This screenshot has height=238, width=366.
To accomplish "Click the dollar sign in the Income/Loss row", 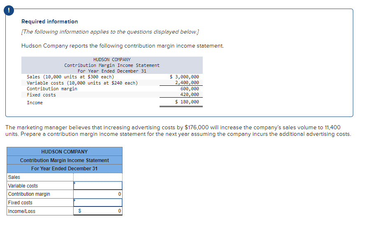I will pyautogui.click(x=79, y=211).
